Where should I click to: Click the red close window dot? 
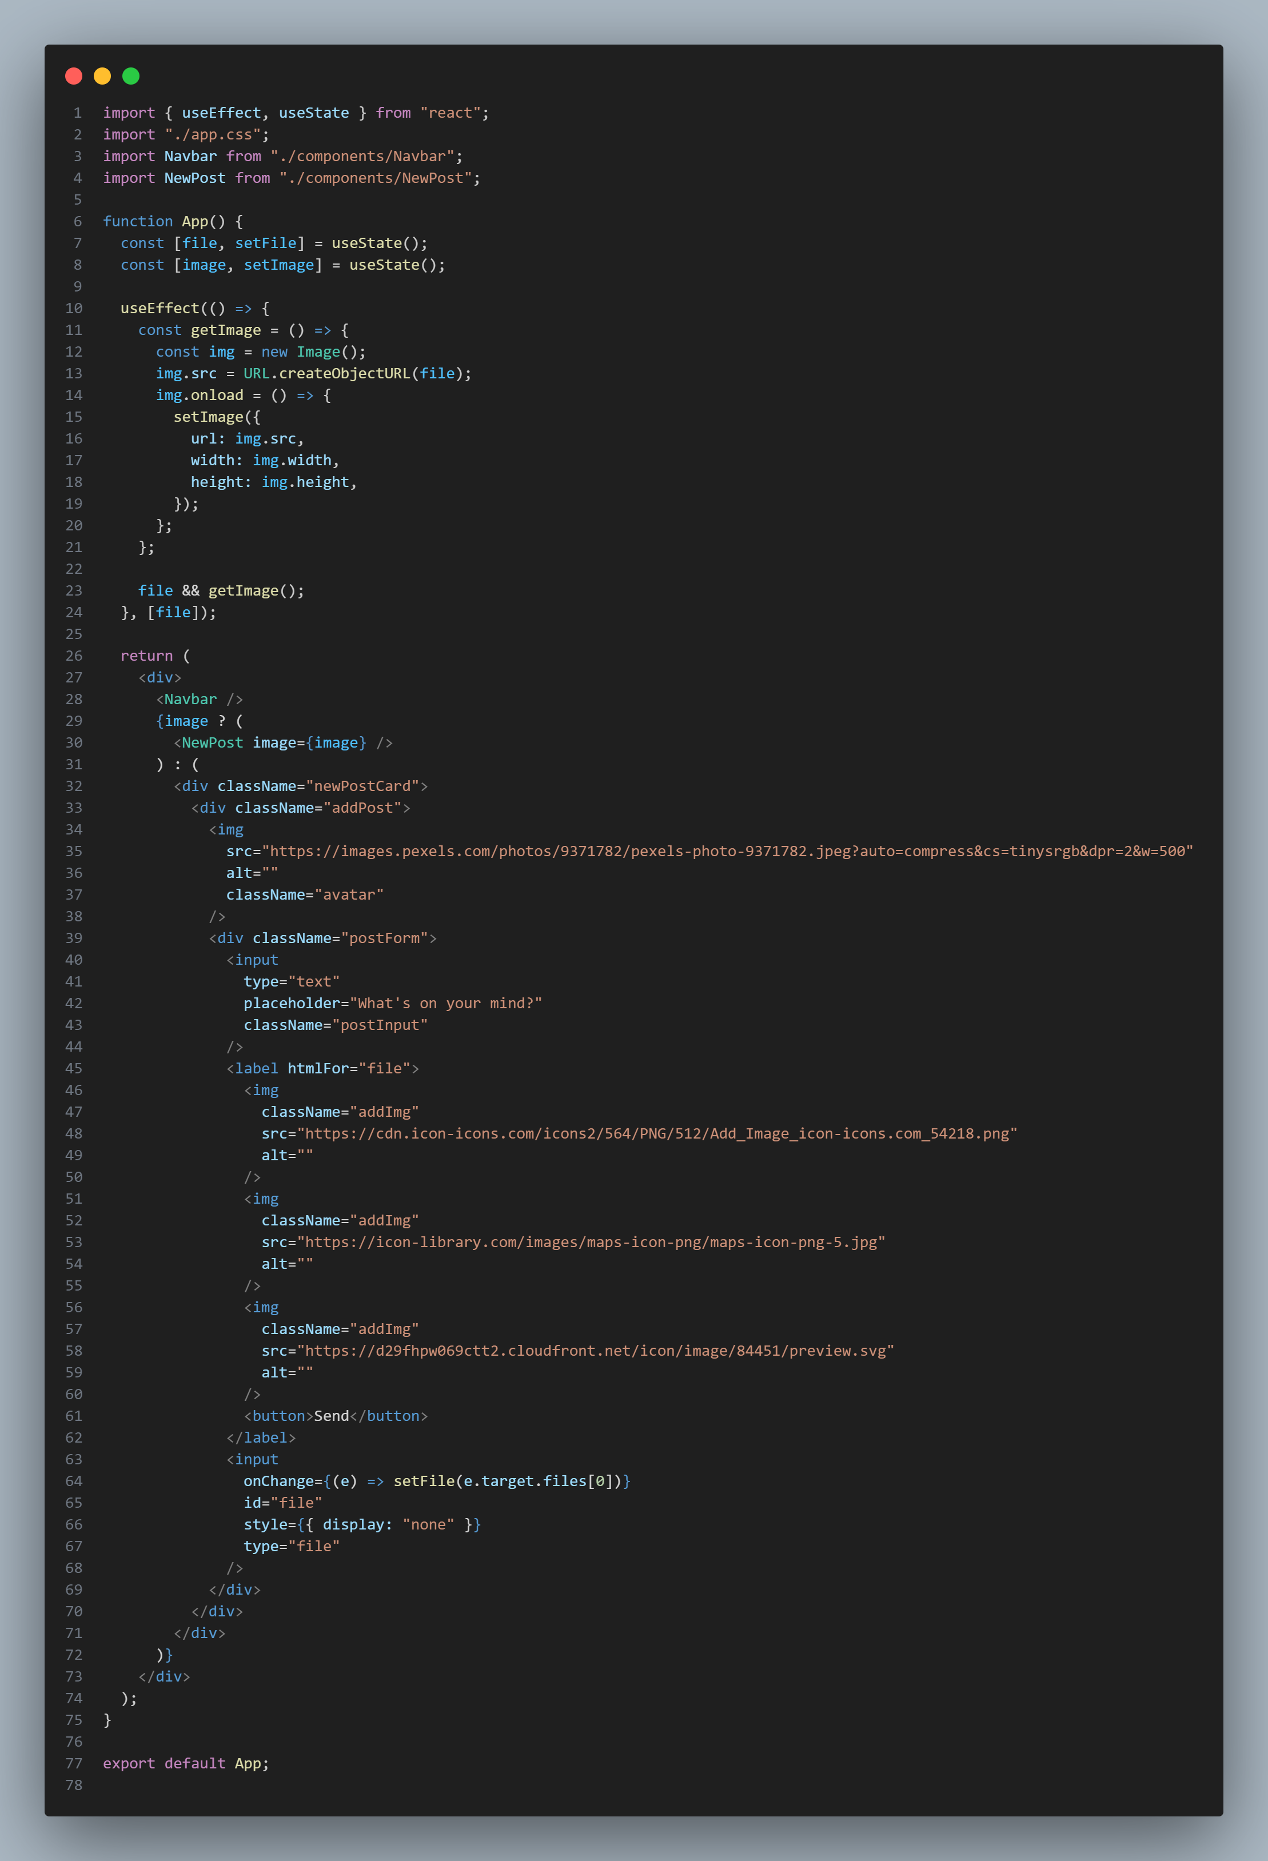(74, 76)
